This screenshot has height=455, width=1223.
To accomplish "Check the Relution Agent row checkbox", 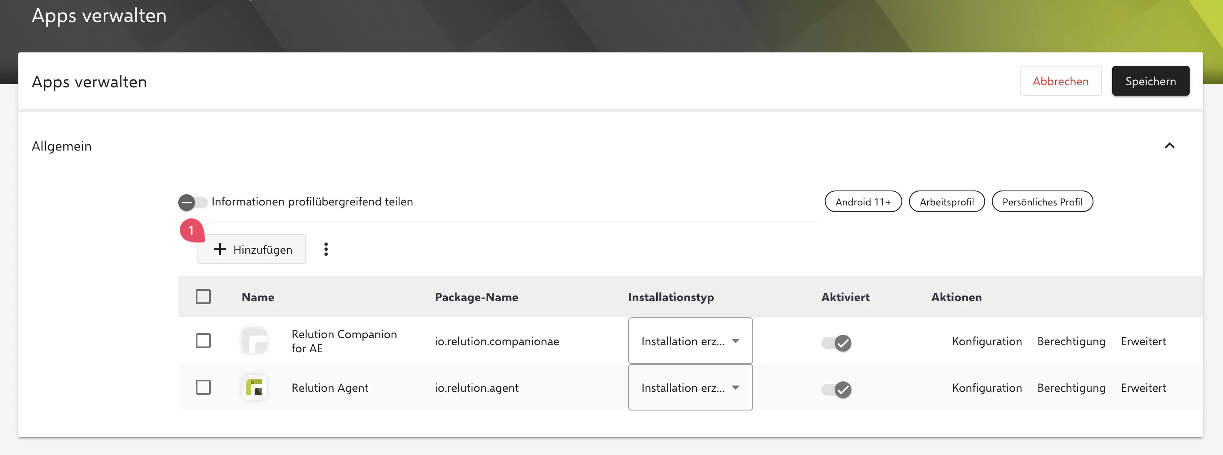I will [203, 387].
